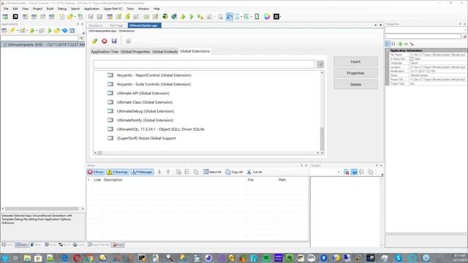
Task: Toggle the highlighted word-wrap button in Output pane
Action: [x=354, y=172]
